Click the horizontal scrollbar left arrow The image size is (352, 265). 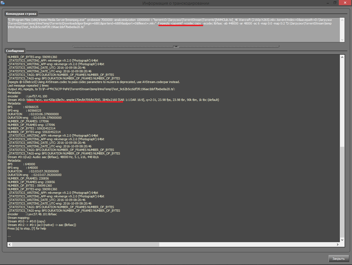pyautogui.click(x=10, y=244)
